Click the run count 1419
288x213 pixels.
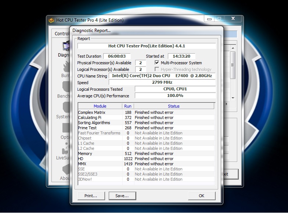128,164
